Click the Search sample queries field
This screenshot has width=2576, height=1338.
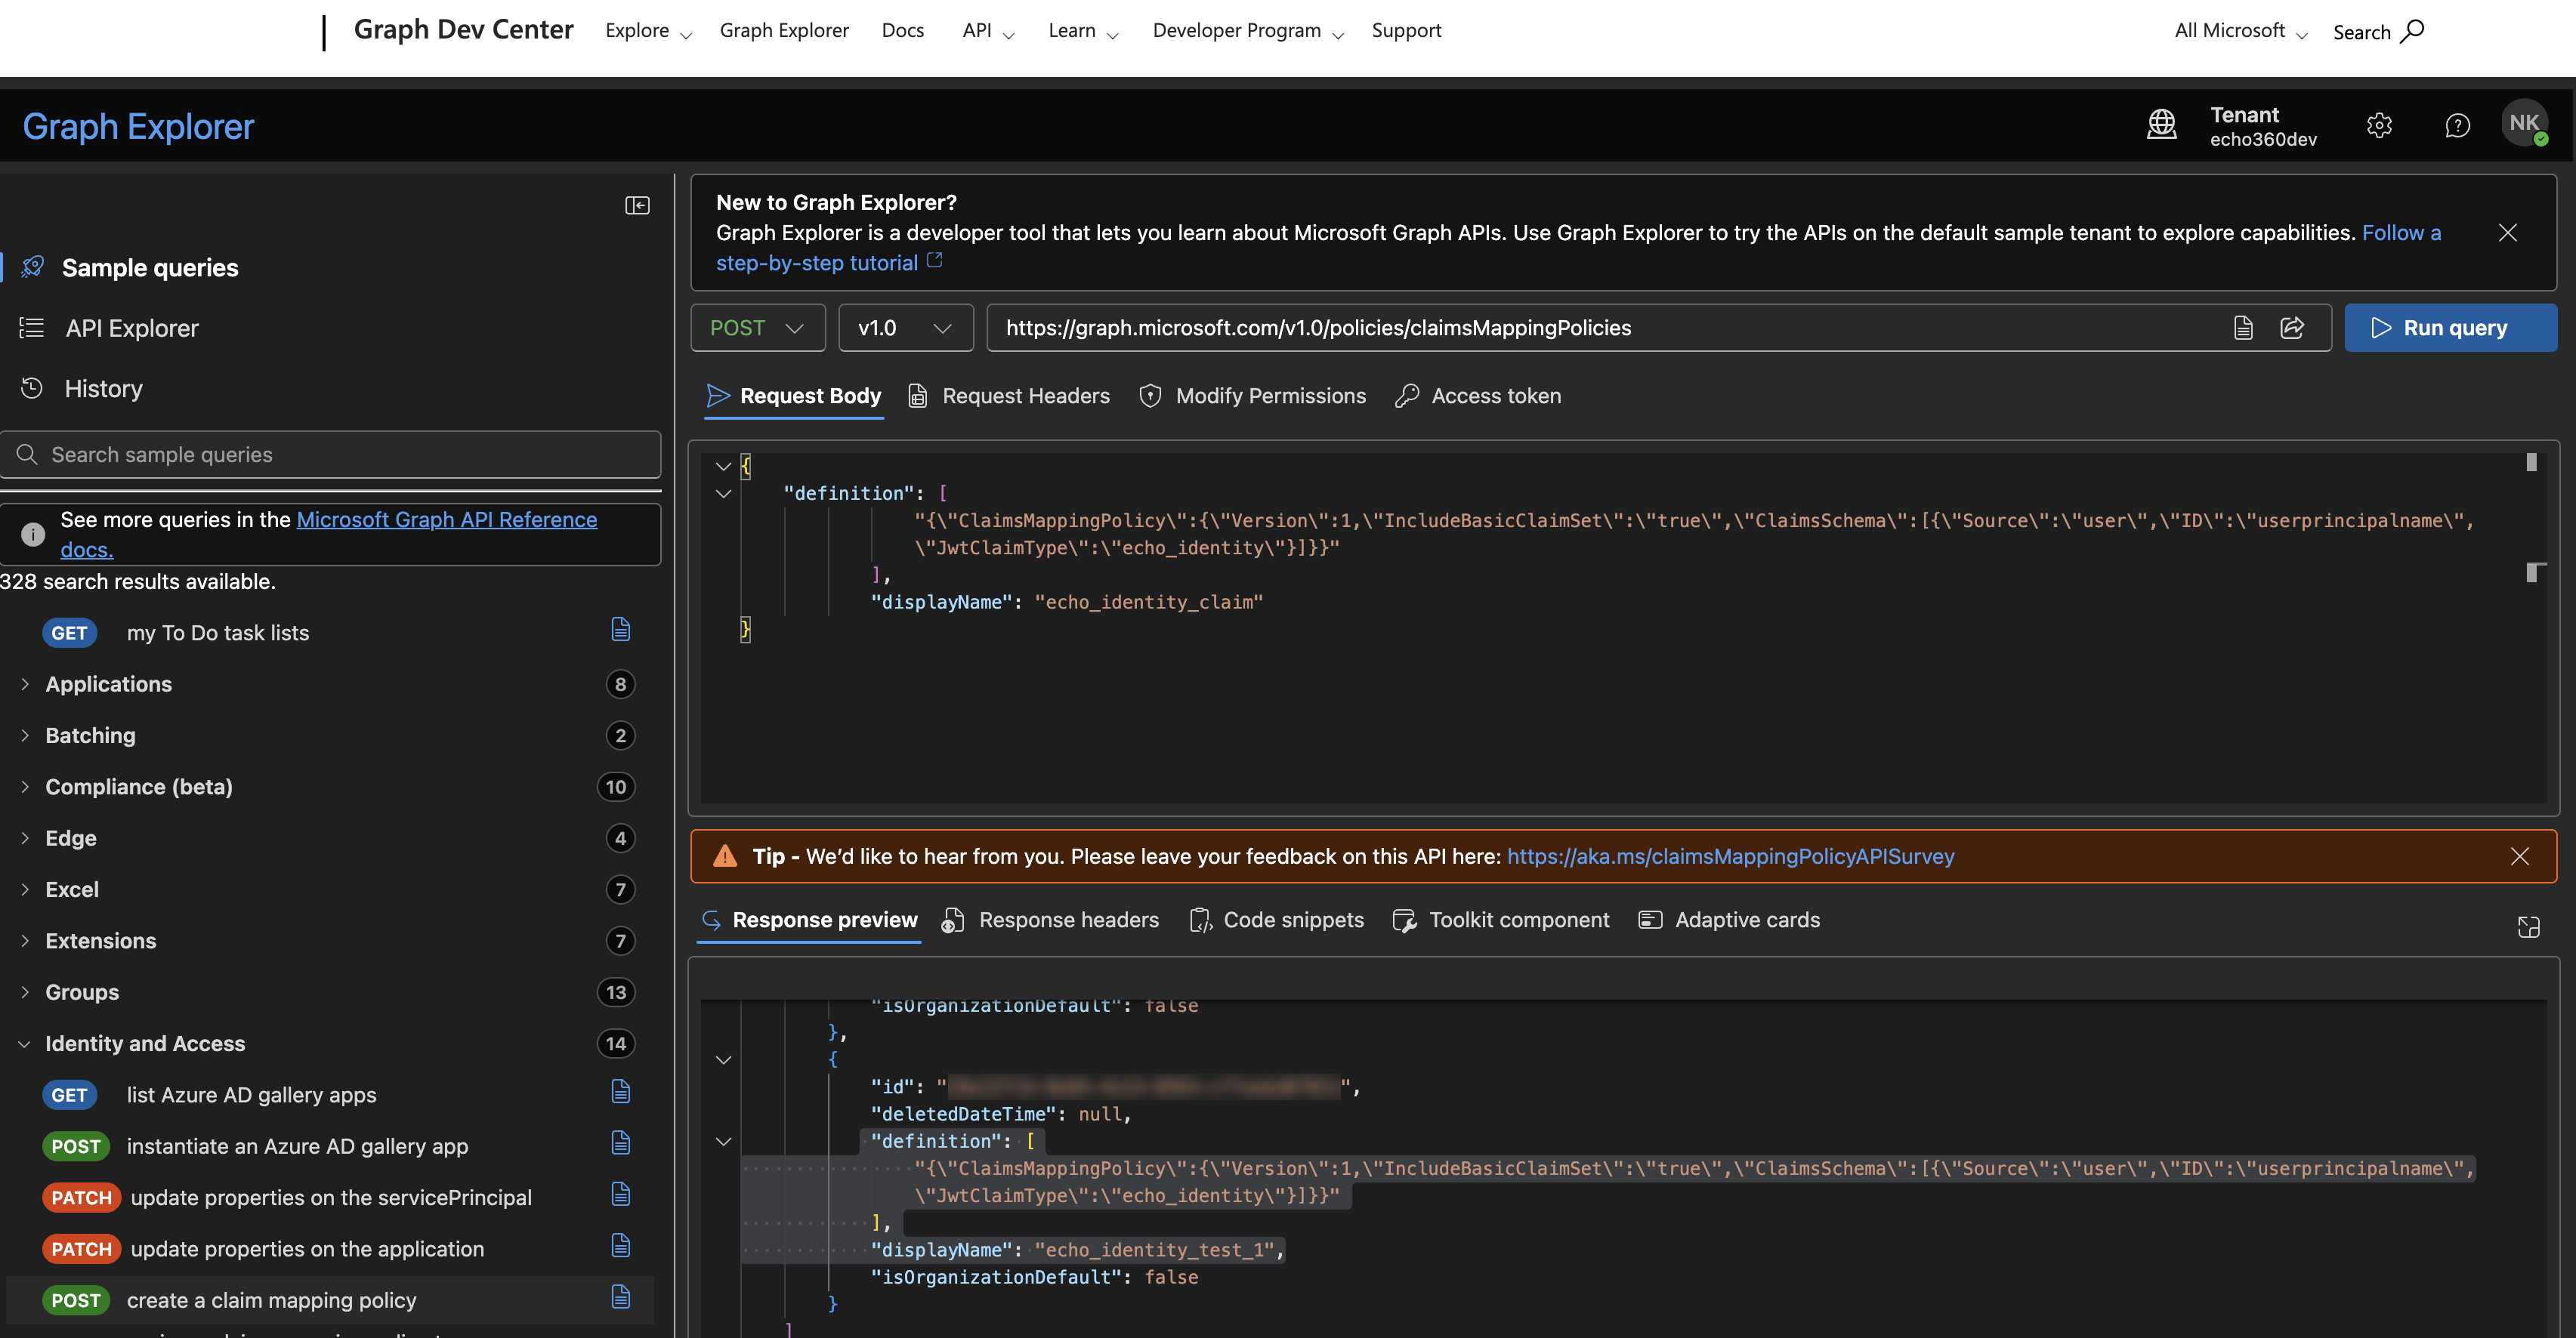pos(330,455)
